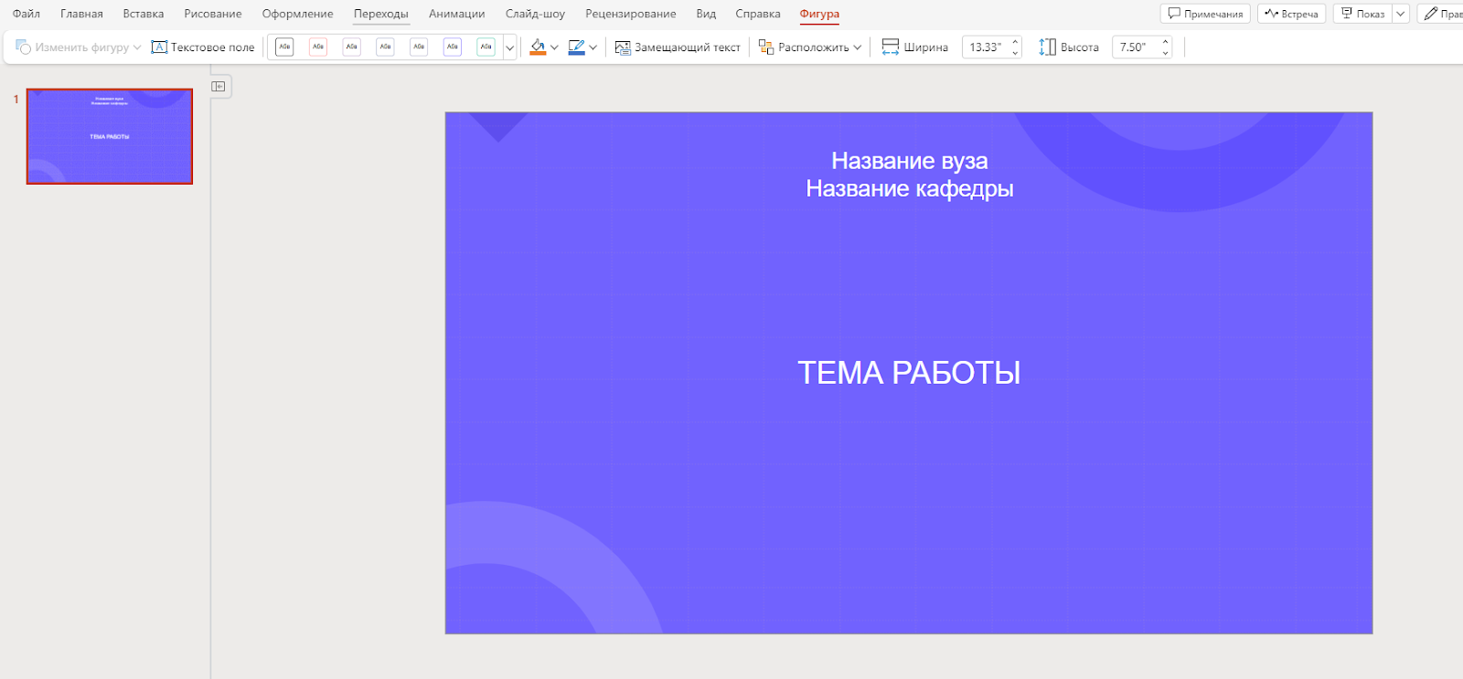Switch to the Вставка tab
The width and height of the screenshot is (1463, 679).
point(144,14)
